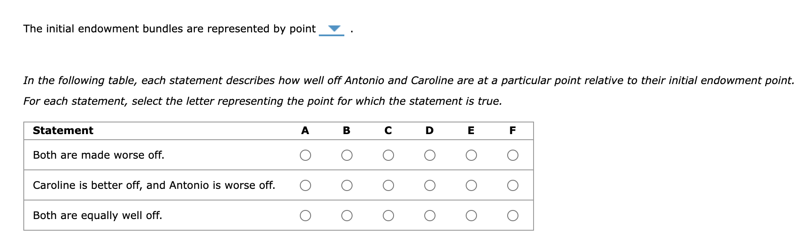Pick F for "Both are equally well off"
Viewport: 801px width, 238px height.
513,216
